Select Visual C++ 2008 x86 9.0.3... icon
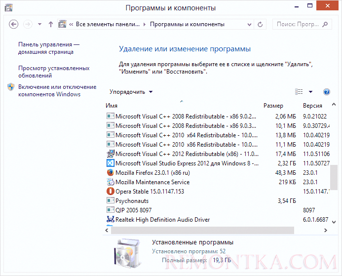The height and width of the screenshot is (276, 342). (x=111, y=125)
